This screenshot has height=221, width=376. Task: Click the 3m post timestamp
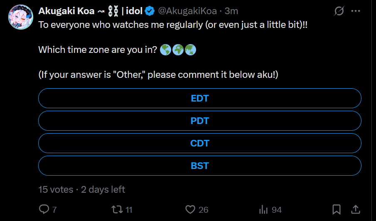point(231,11)
